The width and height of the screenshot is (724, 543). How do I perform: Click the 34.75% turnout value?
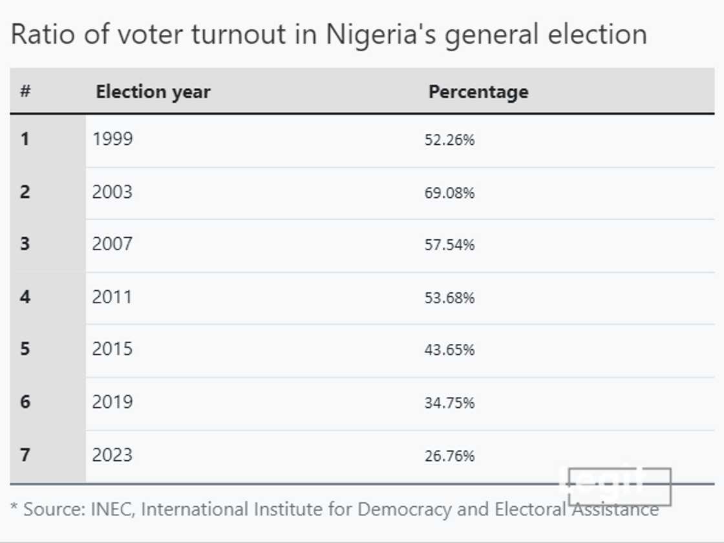(x=449, y=403)
